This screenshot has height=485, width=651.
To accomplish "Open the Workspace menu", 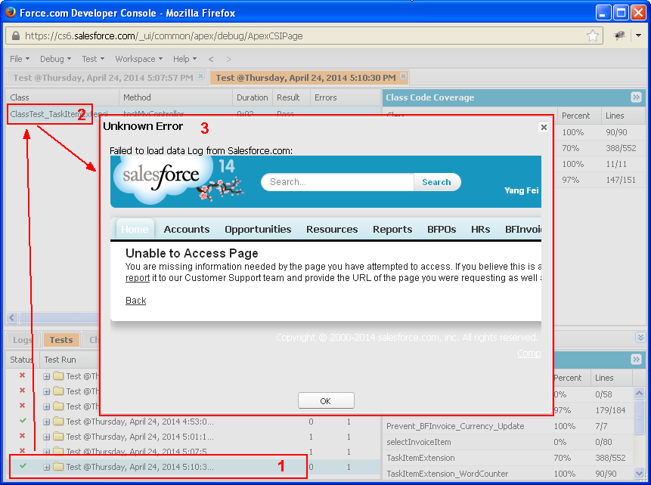I will pos(138,59).
